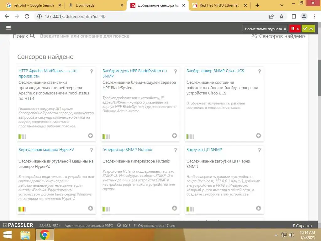The image size is (321, 241).
Task: Open network status in system tray
Action: pos(284,235)
